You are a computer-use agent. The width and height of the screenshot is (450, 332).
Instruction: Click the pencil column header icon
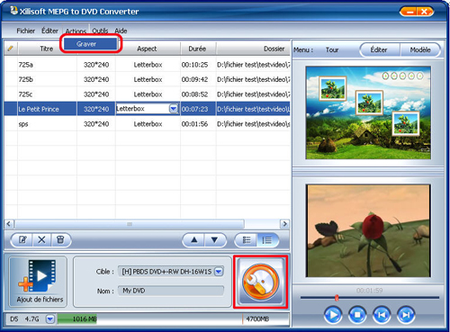click(x=11, y=49)
